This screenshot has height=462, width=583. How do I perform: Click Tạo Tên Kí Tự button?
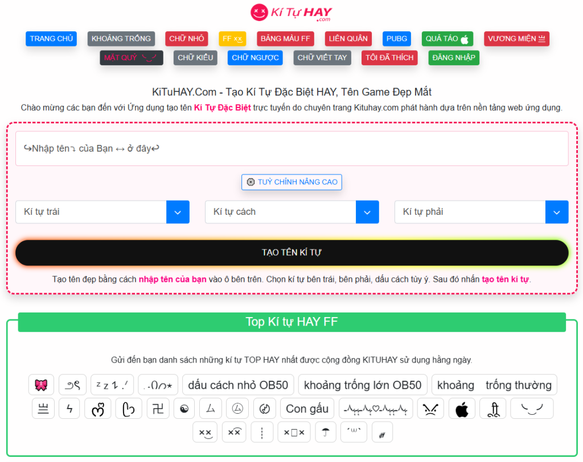pyautogui.click(x=292, y=252)
